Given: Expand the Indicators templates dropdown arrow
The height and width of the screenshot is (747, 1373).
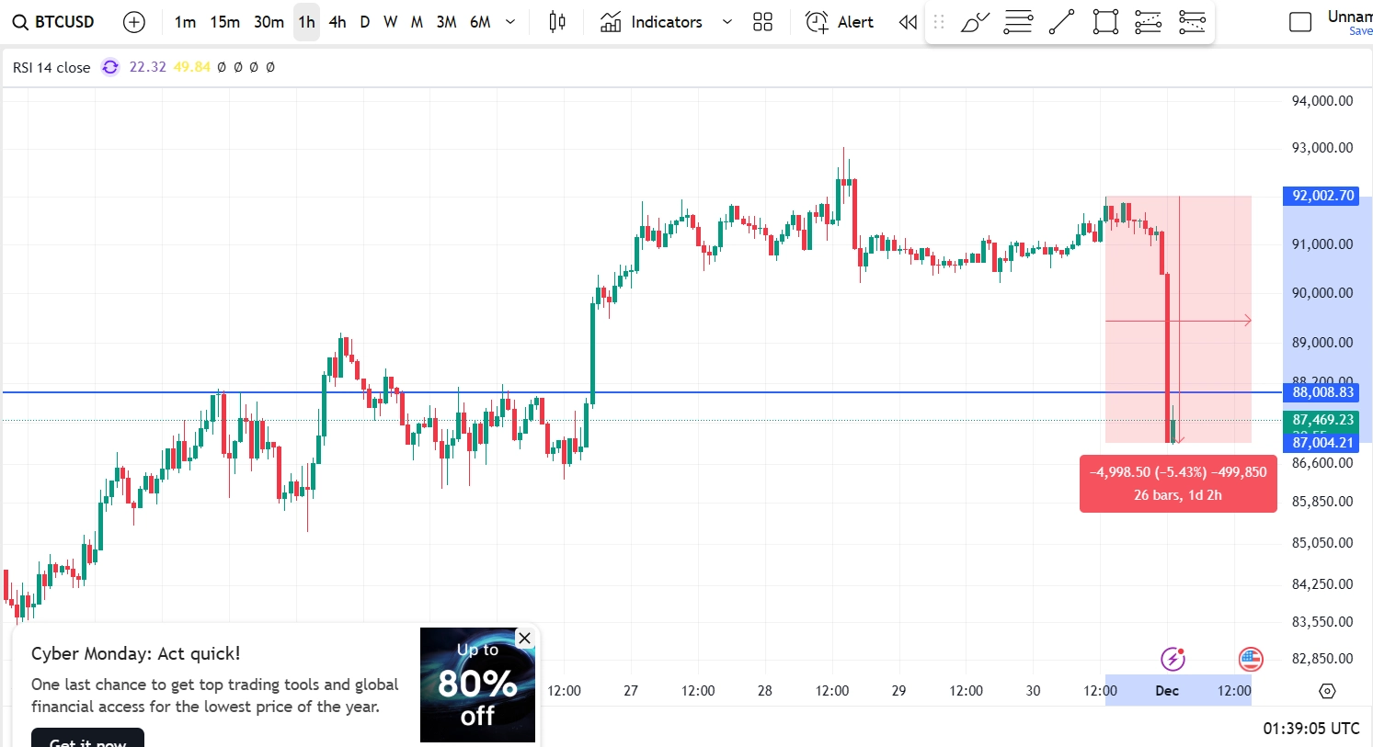Looking at the screenshot, I should [727, 21].
